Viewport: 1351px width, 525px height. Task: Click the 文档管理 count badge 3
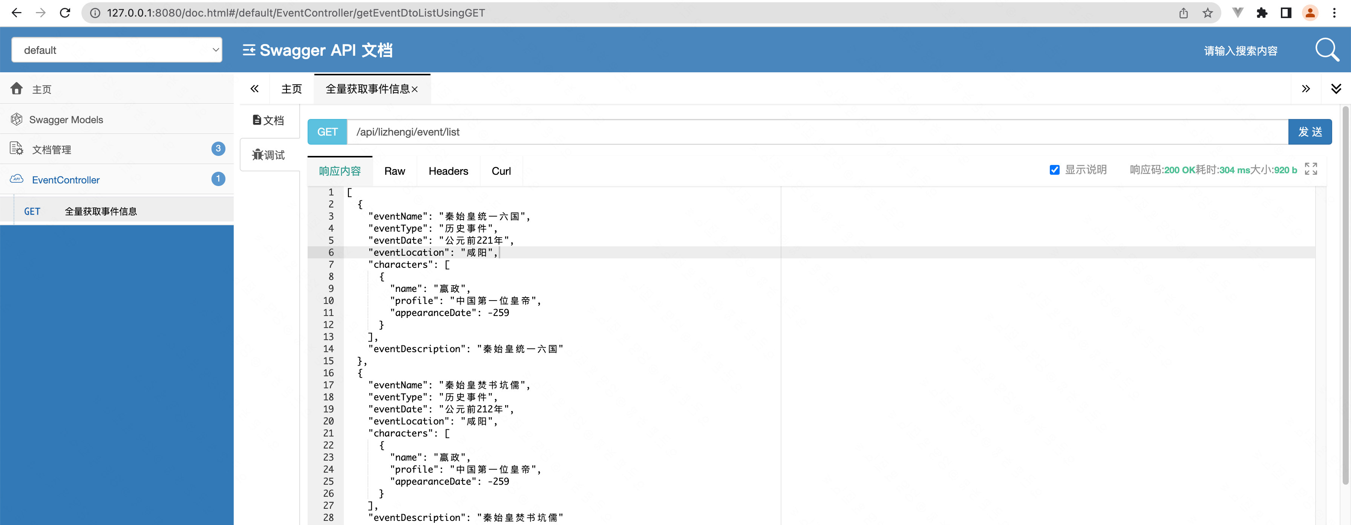(218, 149)
